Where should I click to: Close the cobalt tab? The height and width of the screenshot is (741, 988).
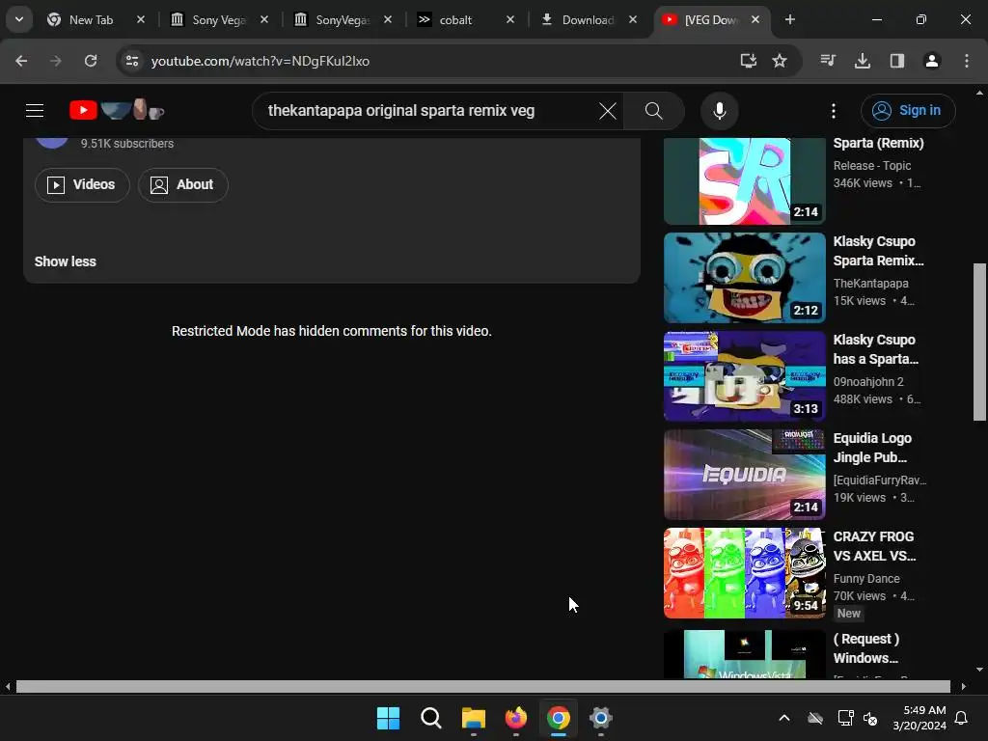[x=509, y=20]
